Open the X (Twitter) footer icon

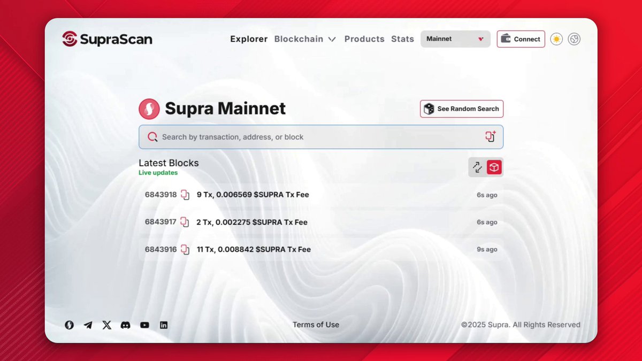[x=107, y=325]
